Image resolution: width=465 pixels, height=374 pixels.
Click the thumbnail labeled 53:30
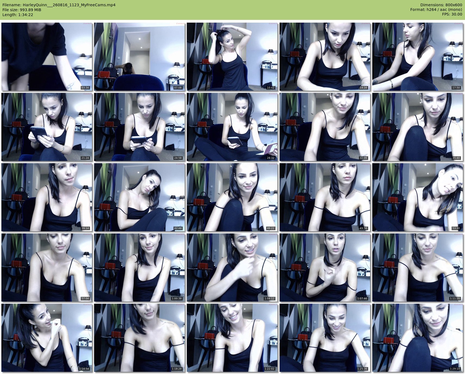click(418, 197)
